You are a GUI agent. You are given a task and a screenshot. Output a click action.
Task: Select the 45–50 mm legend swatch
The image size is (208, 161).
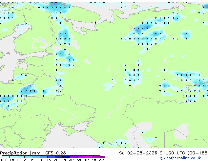[96, 157]
